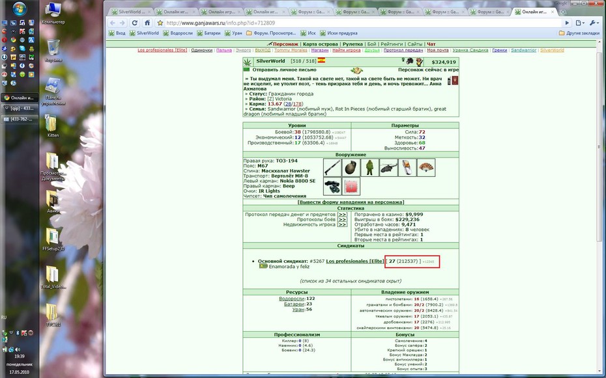Reload the page with browser refresh button
This screenshot has width=606, height=378.
point(134,23)
